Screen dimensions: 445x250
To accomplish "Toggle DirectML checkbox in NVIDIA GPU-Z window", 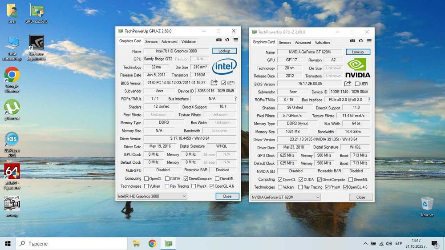I will click(351, 180).
